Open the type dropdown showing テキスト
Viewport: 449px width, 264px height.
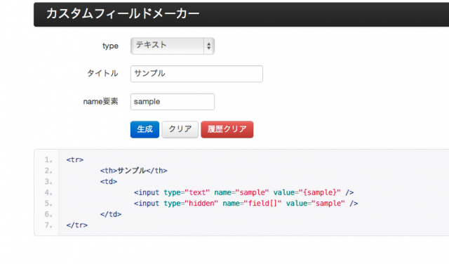click(x=173, y=46)
